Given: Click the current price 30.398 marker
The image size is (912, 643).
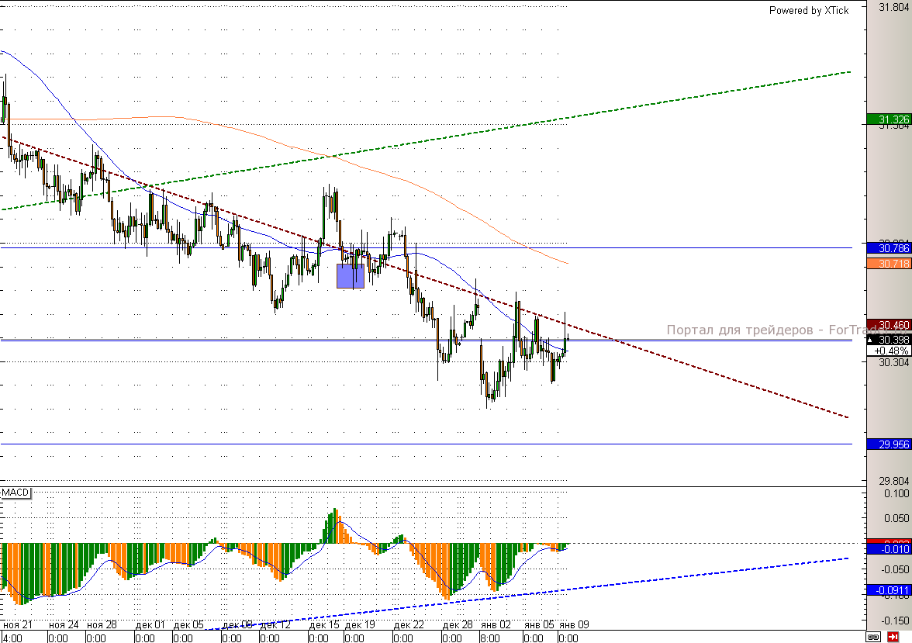Looking at the screenshot, I should (x=888, y=340).
